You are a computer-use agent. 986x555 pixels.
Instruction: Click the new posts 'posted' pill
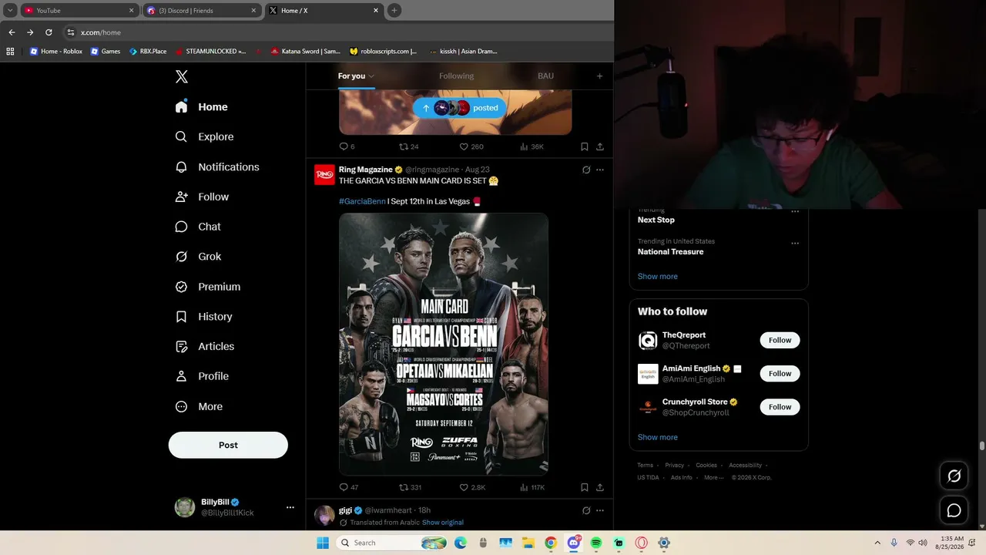click(460, 108)
